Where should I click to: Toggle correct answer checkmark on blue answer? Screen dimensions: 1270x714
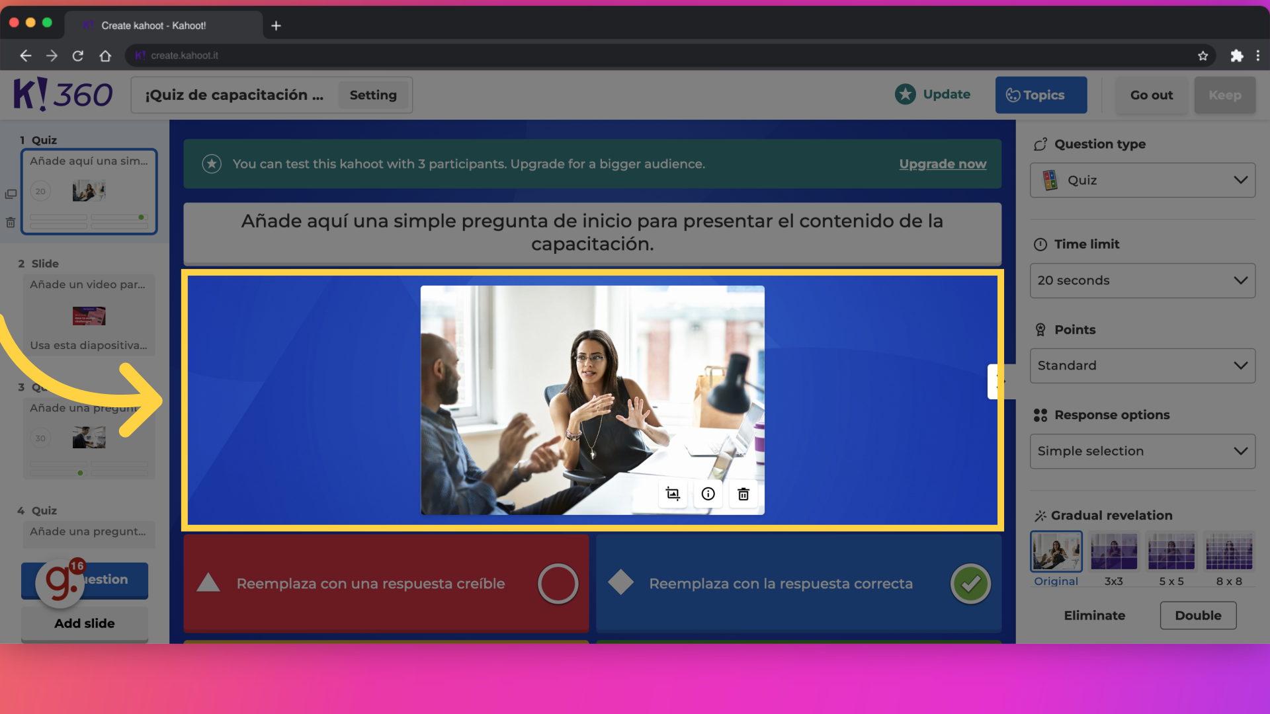[970, 583]
